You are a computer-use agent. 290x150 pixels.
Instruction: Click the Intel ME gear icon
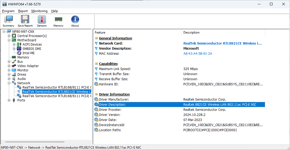click(19, 53)
